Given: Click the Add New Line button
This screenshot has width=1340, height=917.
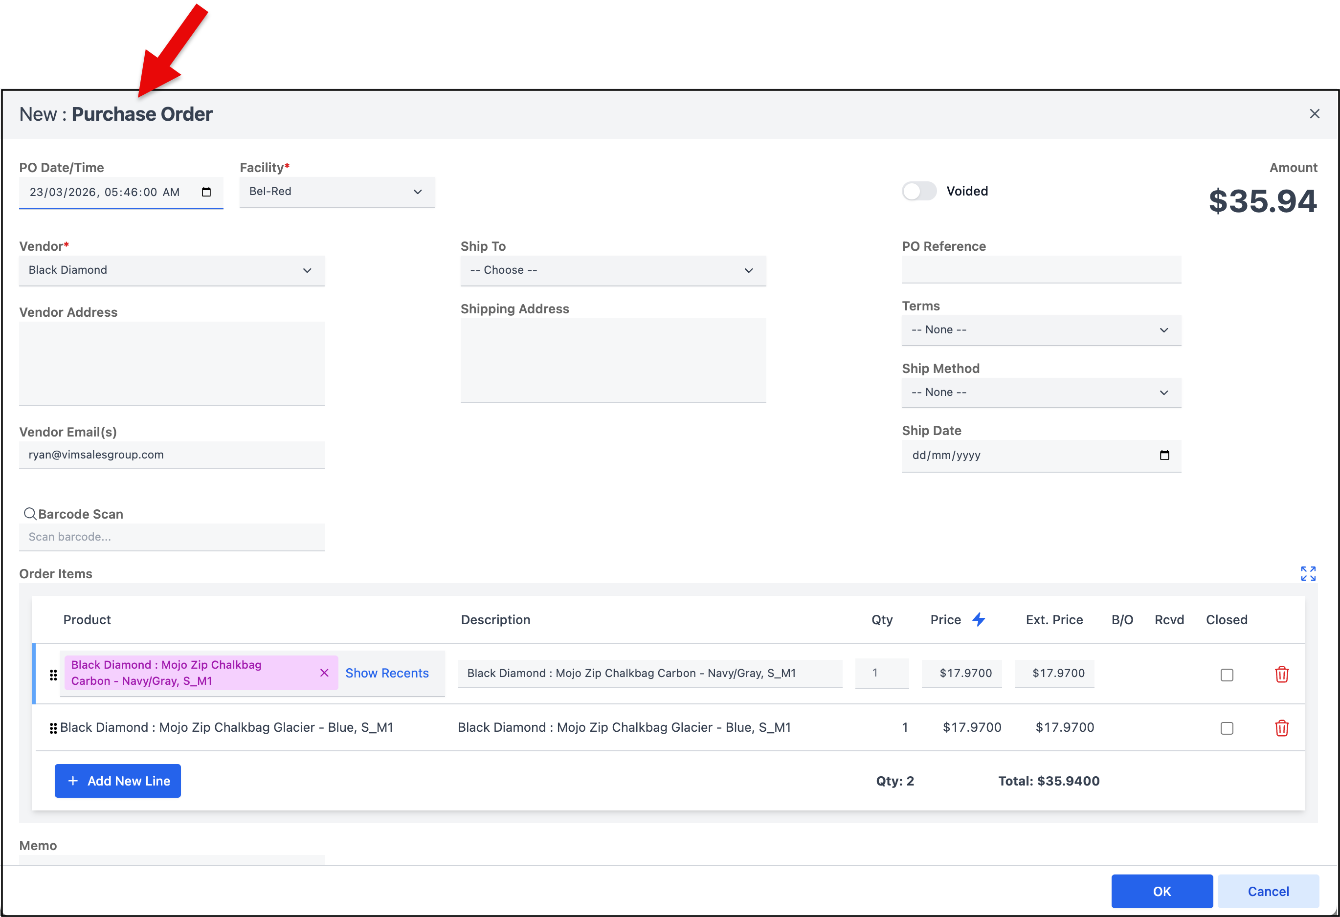Looking at the screenshot, I should tap(118, 781).
